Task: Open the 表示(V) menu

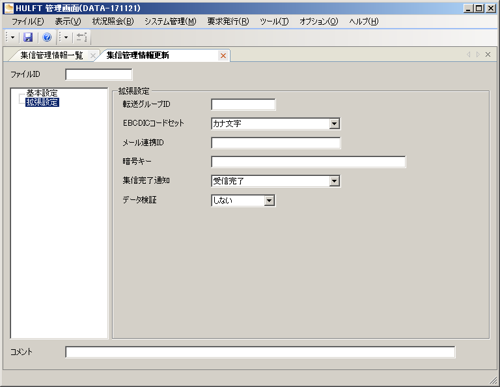Action: tap(68, 21)
